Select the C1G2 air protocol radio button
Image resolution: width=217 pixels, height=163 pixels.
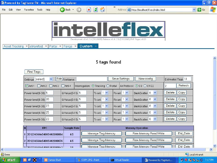click(145, 86)
